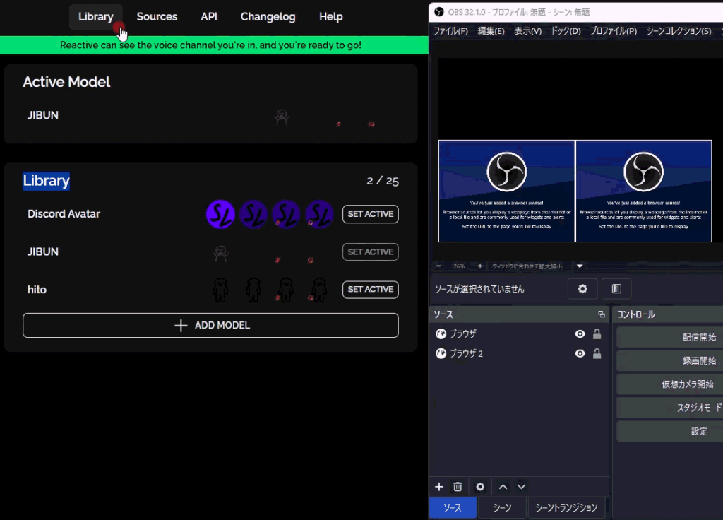723x520 pixels.
Task: Click the trash icon to remove source
Action: [x=458, y=486]
